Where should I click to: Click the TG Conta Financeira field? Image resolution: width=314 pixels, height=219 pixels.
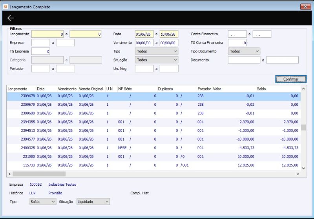click(x=237, y=43)
